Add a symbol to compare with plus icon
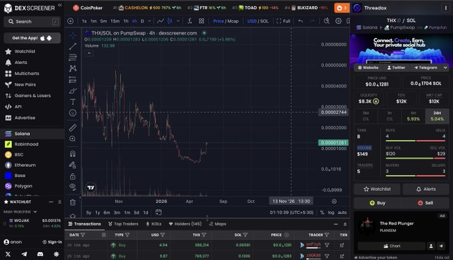The image size is (453, 260). (x=70, y=21)
